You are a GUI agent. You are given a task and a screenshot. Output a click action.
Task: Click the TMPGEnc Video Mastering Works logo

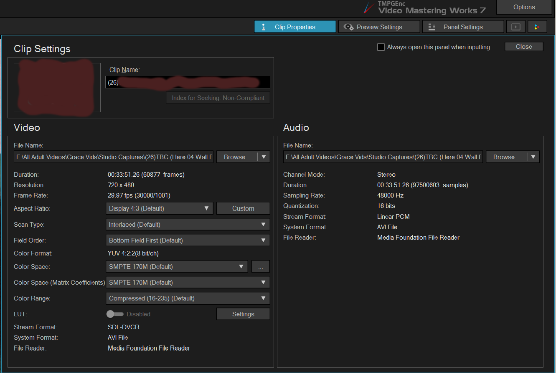(426, 8)
